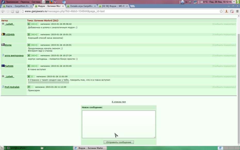The height and width of the screenshot is (150, 240).
Task: Switch to the 'Карта :: GanjaWars.Ru' tab
Action: pos(17,6)
